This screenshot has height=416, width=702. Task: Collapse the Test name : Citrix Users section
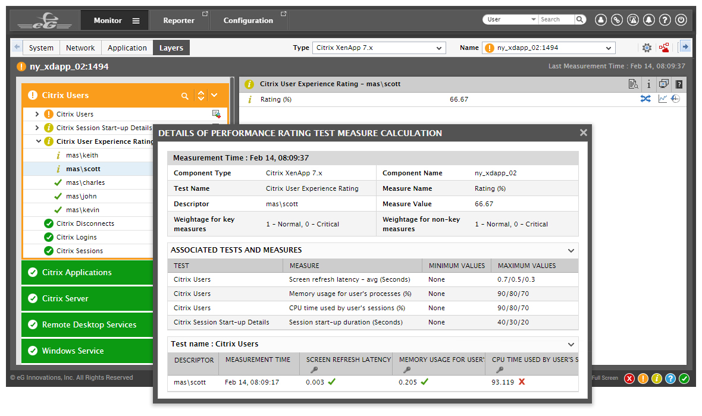(x=571, y=345)
